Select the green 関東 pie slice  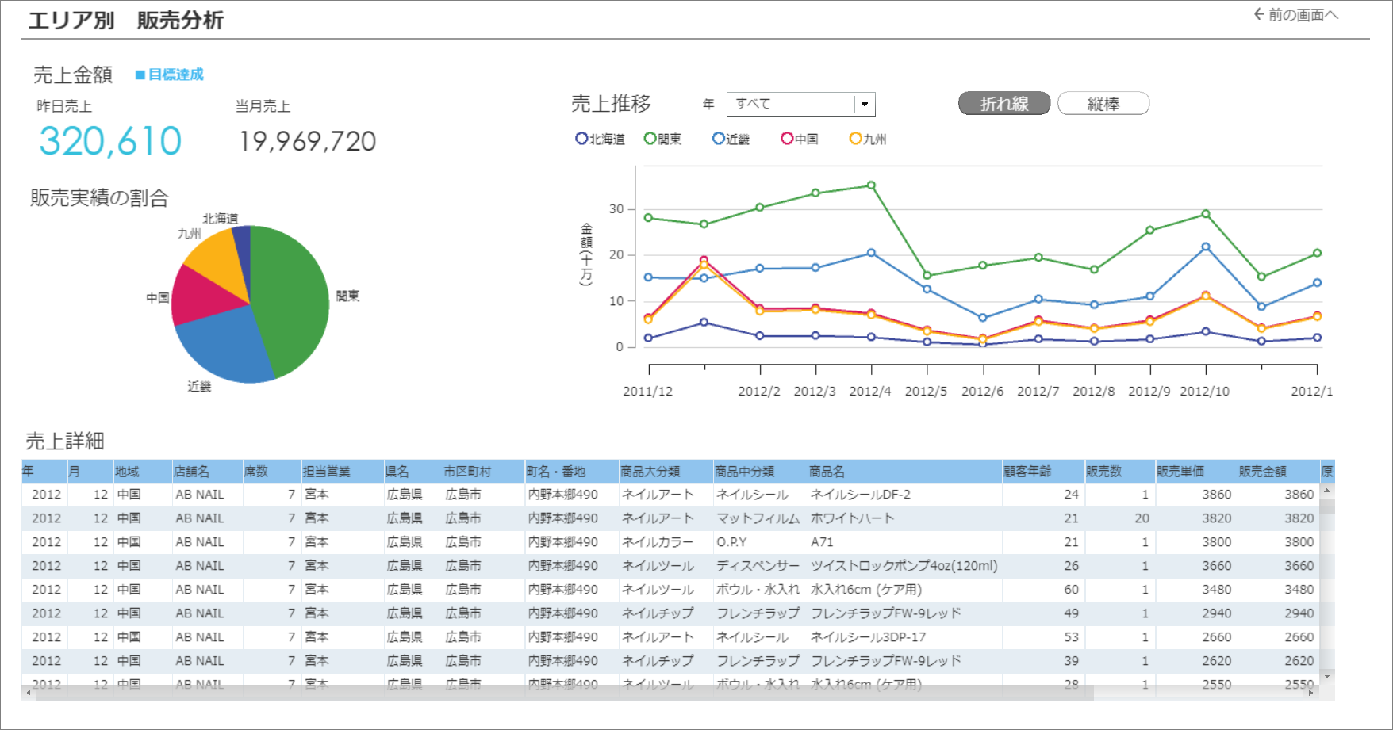click(294, 293)
